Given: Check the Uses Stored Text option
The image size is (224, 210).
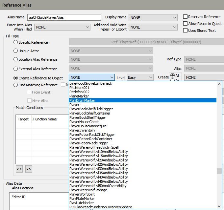Looking at the screenshot, I should tap(186, 31).
